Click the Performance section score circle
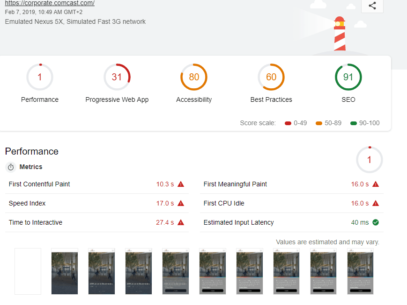The image size is (407, 305). [x=369, y=160]
